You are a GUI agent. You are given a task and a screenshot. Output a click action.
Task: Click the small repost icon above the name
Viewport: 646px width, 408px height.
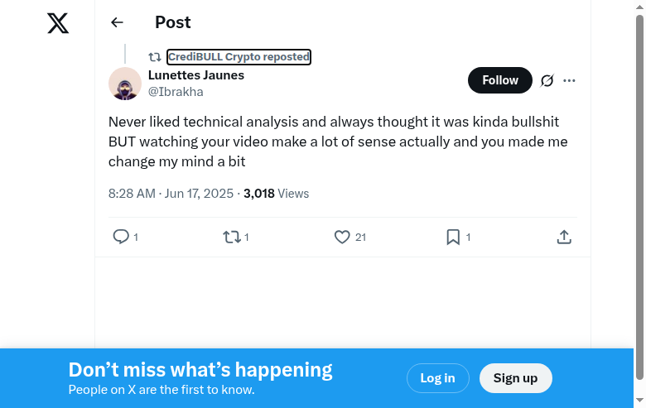coord(155,57)
